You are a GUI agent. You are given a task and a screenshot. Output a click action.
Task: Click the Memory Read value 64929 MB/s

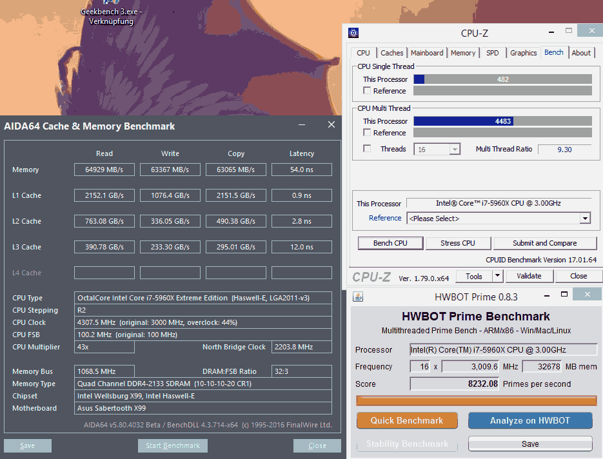click(104, 170)
